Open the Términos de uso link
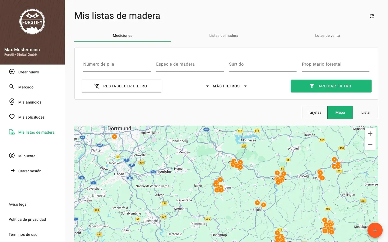Viewport: 388px width, 242px height. pyautogui.click(x=23, y=234)
